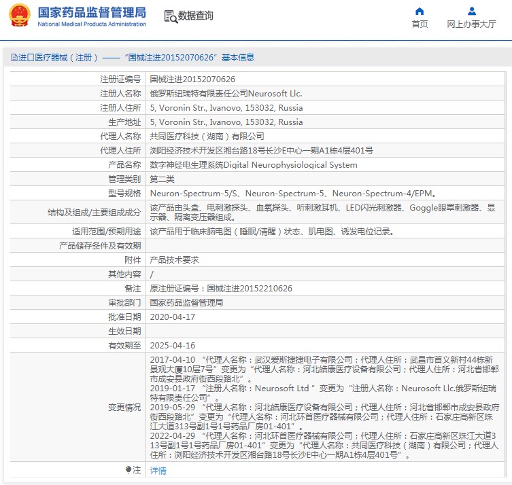Click the 结构及组成 composition description
Image resolution: width=512 pixels, height=485 pixels.
[x=322, y=213]
